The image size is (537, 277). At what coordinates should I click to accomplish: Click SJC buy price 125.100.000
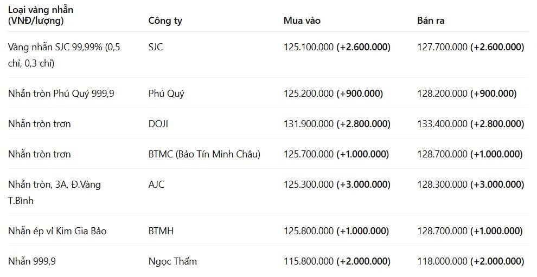308,47
